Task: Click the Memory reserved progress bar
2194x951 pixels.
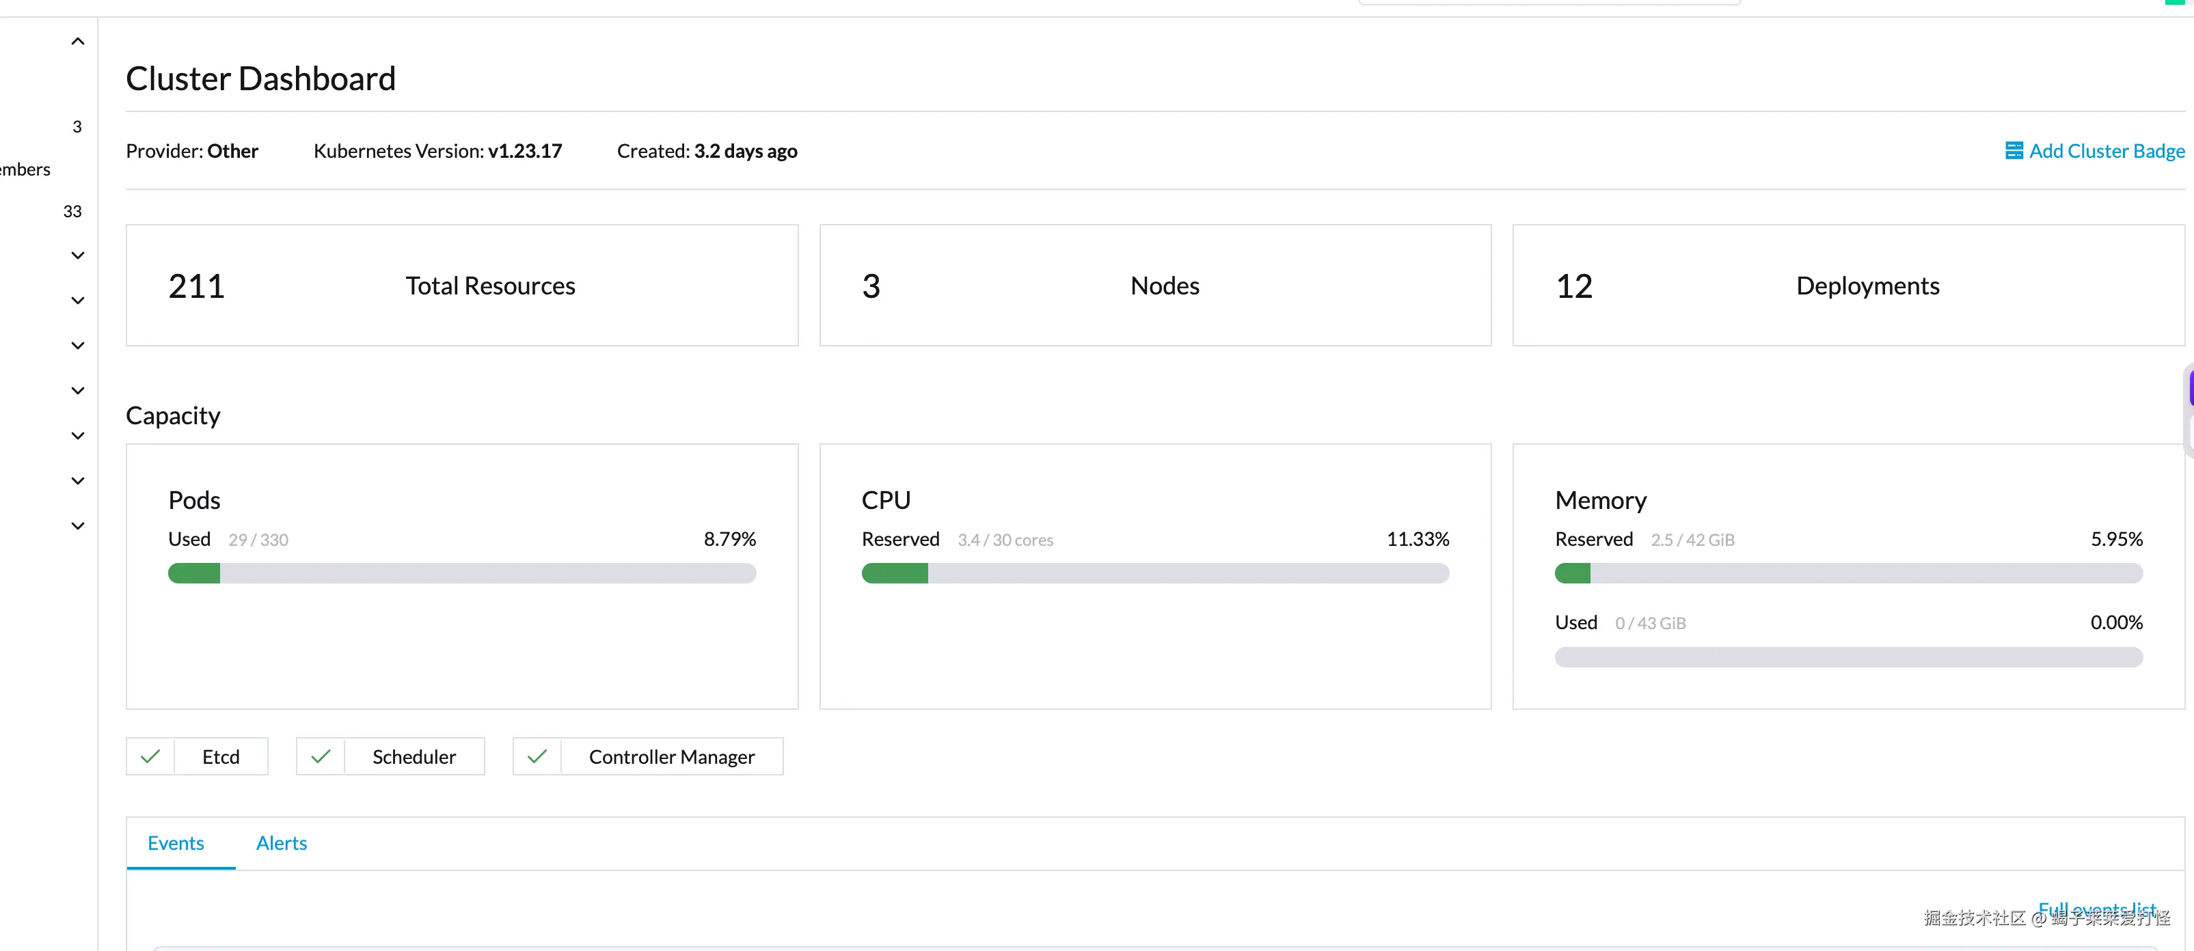Action: tap(1848, 573)
